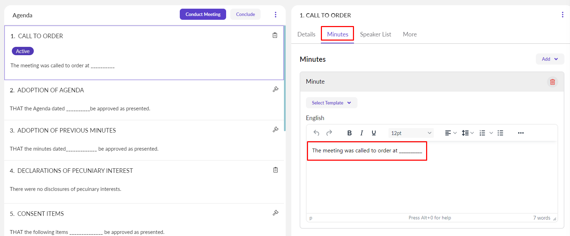Click the Redo arrow in editor toolbar
Image resolution: width=570 pixels, height=236 pixels.
(x=329, y=133)
